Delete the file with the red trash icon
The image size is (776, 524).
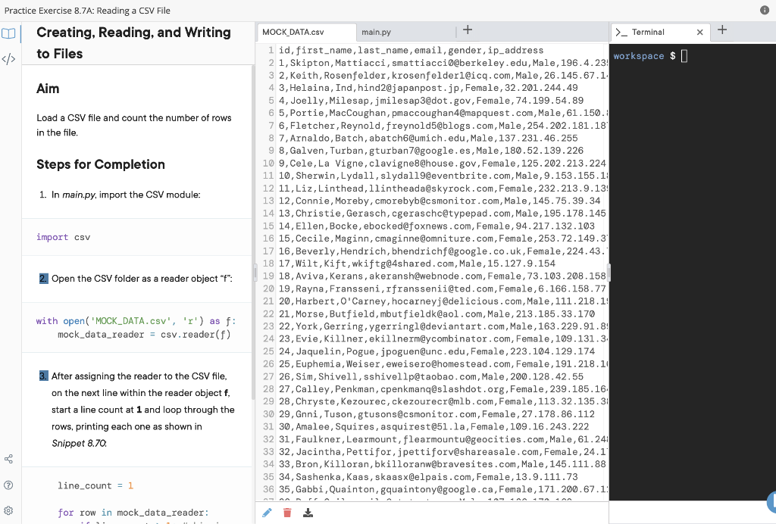[x=288, y=513]
